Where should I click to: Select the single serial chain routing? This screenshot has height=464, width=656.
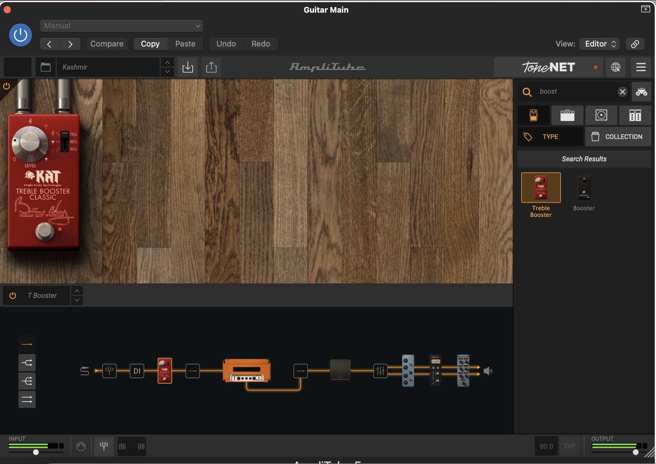27,344
